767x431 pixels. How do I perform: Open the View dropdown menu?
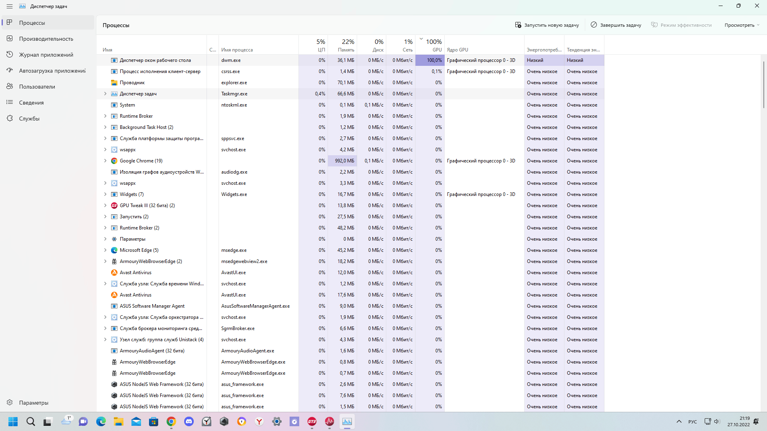point(742,25)
